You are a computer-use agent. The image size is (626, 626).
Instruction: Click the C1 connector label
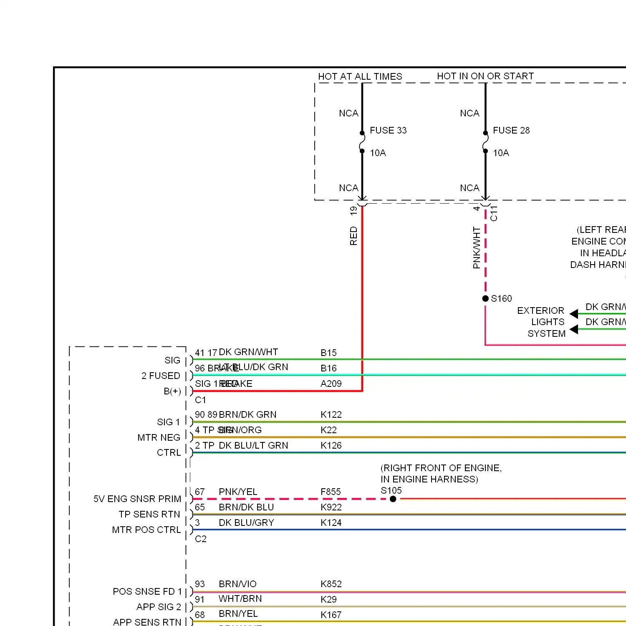(x=200, y=400)
